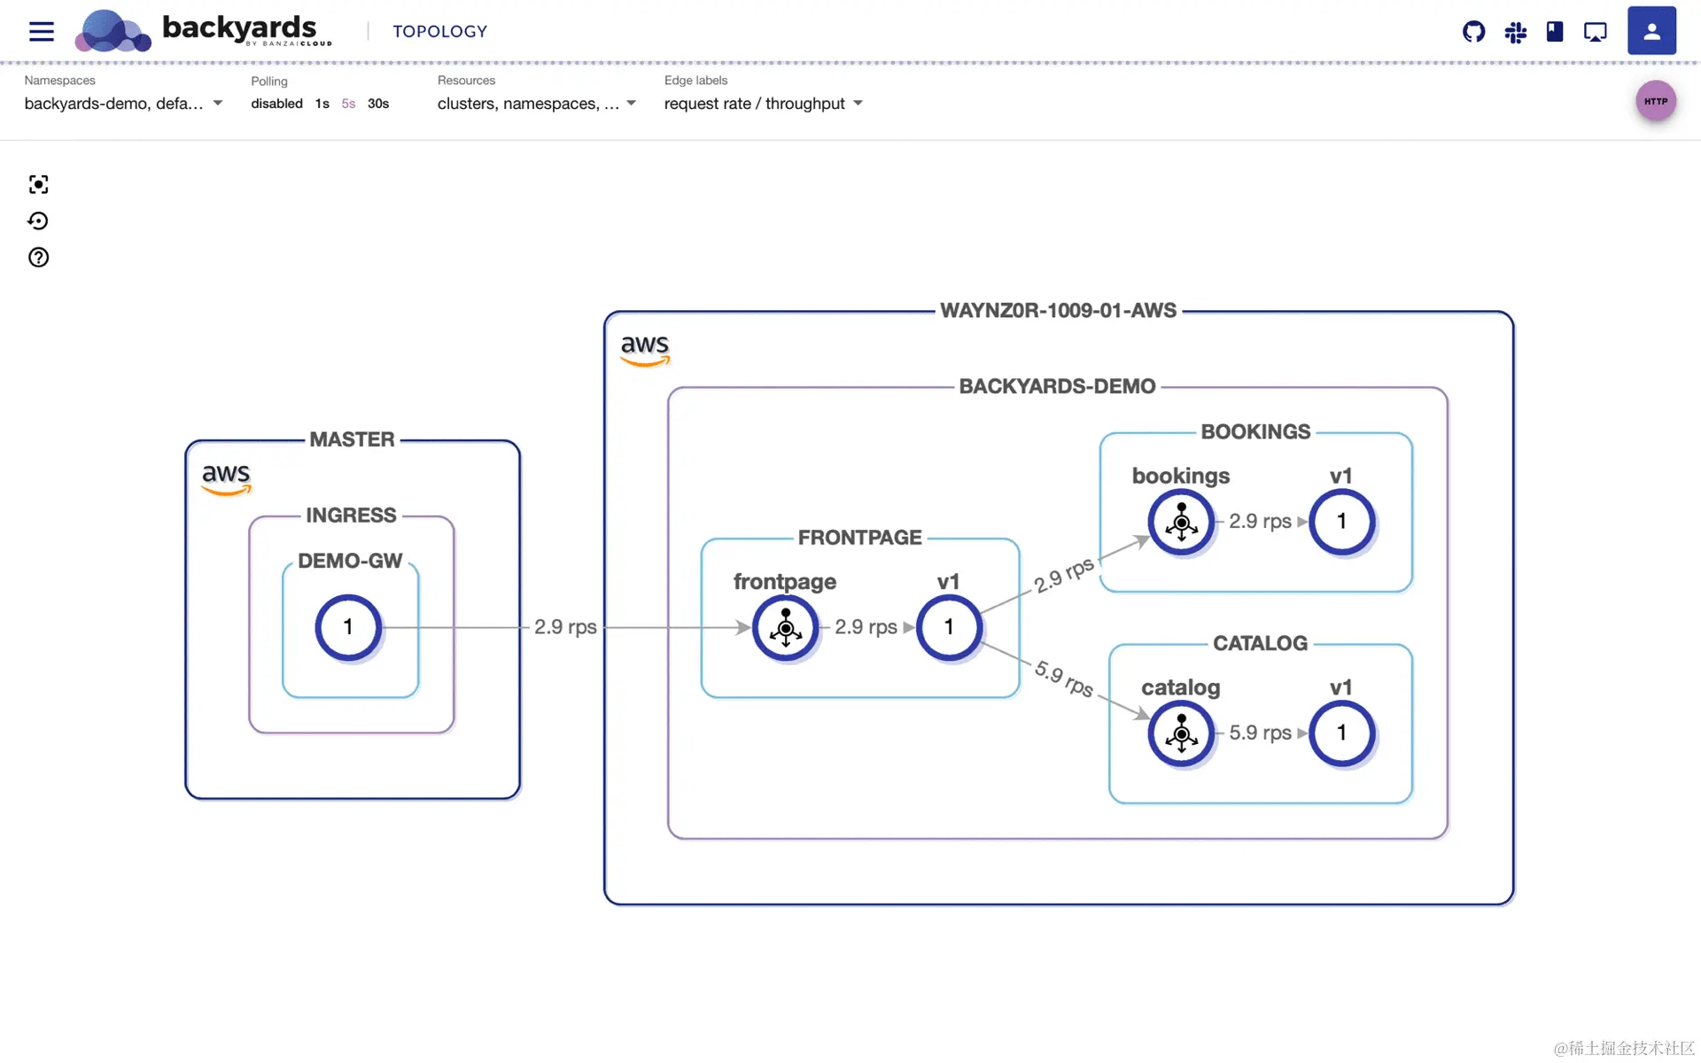This screenshot has width=1701, height=1063.
Task: Click the TOPOLOGY page title
Action: point(439,32)
